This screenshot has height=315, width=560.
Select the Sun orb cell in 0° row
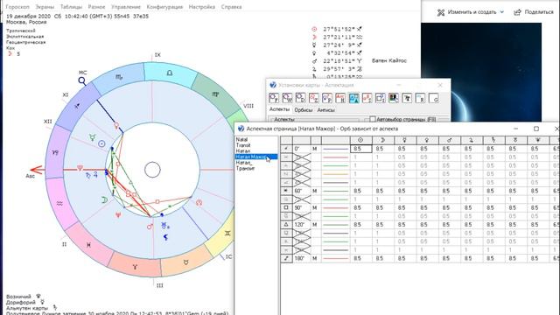pyautogui.click(x=360, y=149)
